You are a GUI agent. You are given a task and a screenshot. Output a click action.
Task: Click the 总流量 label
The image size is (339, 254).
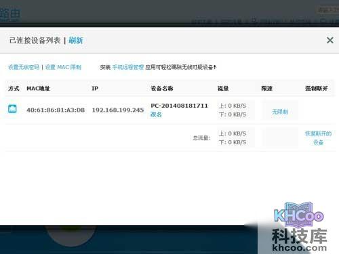pyautogui.click(x=201, y=137)
